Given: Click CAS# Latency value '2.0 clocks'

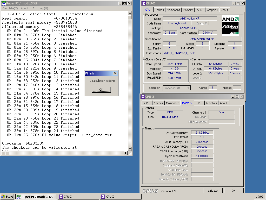Looking at the screenshot, I should click(202, 142).
